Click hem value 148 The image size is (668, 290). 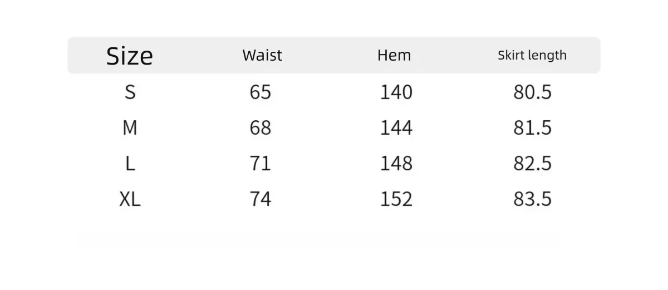pos(396,164)
